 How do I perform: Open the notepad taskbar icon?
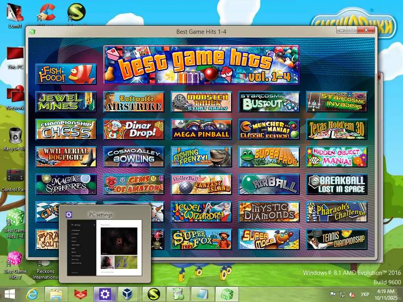coord(202,294)
